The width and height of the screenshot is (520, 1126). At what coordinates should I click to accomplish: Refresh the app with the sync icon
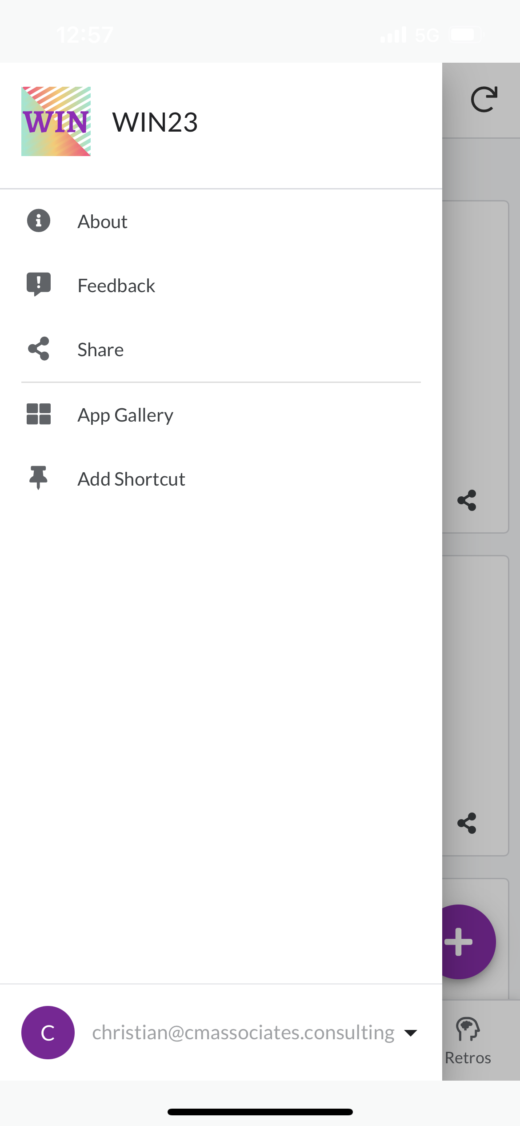[484, 99]
